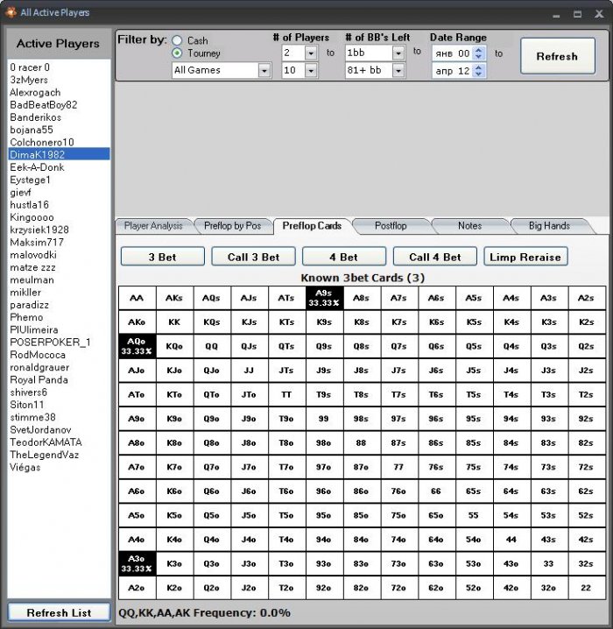Select the Cash radio button
Screen dimensions: 613x629
click(177, 40)
